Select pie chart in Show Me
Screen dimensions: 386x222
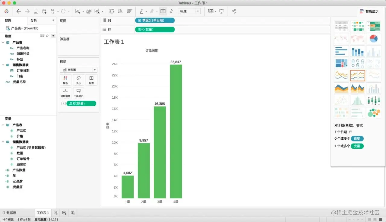[374, 39]
